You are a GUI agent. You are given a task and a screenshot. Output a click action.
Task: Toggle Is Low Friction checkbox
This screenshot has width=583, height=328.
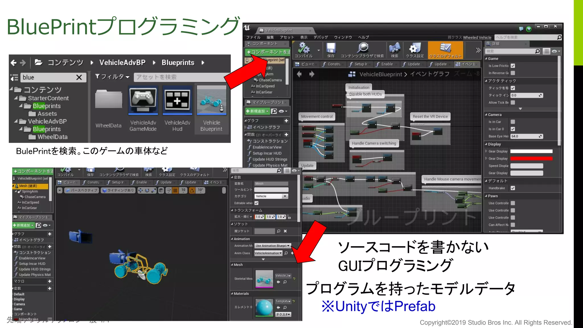pos(513,66)
